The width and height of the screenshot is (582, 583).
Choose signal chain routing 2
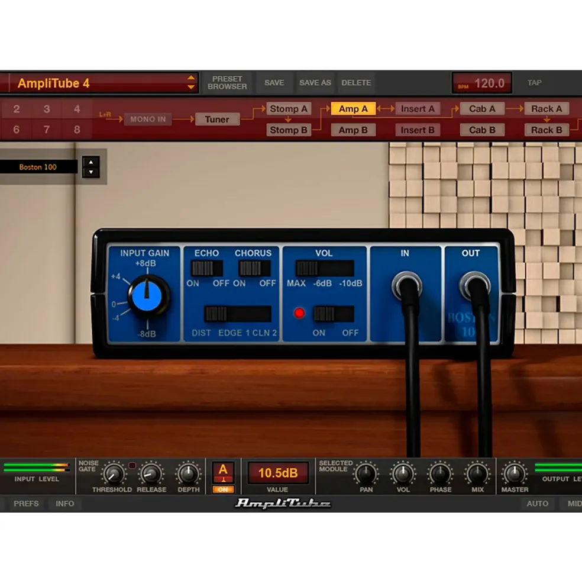pos(17,109)
